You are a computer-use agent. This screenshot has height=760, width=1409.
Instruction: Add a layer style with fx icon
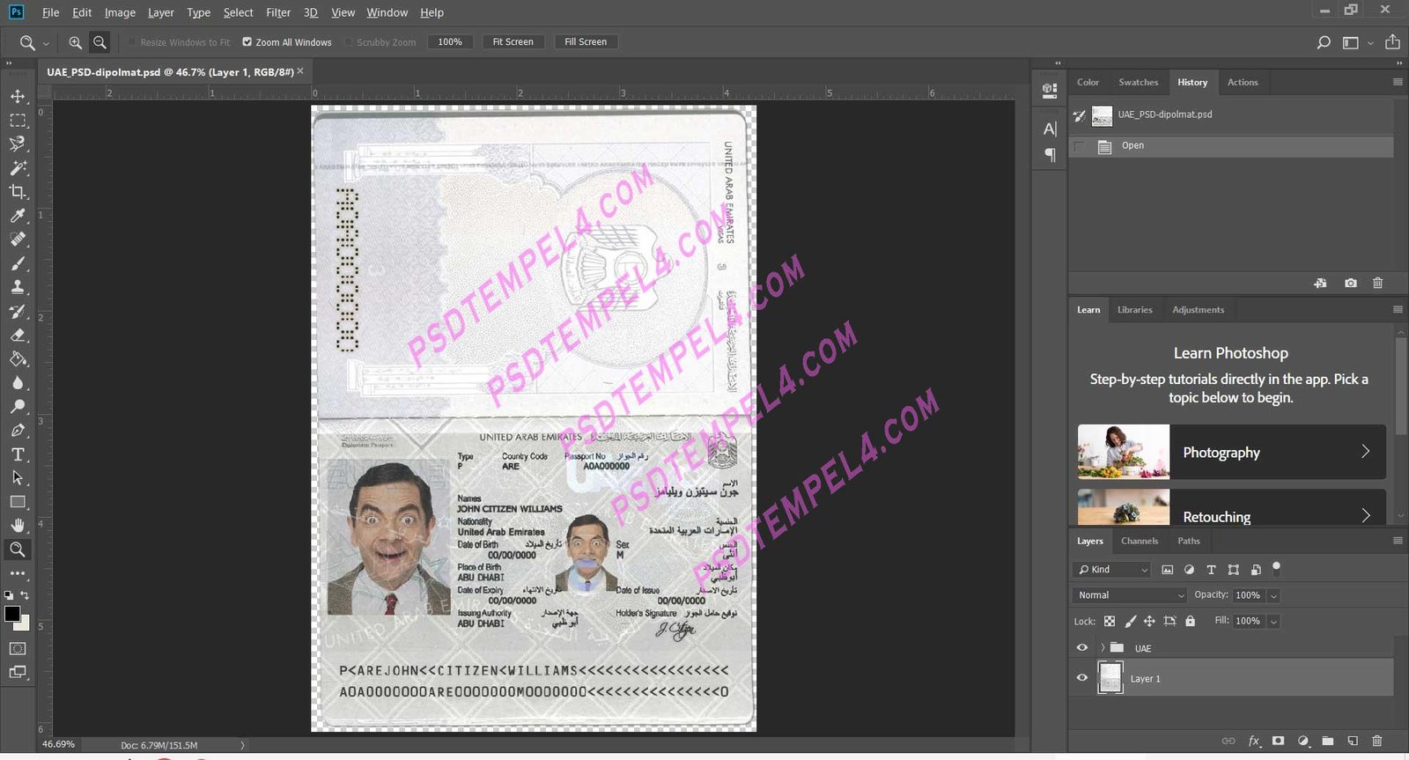point(1254,742)
